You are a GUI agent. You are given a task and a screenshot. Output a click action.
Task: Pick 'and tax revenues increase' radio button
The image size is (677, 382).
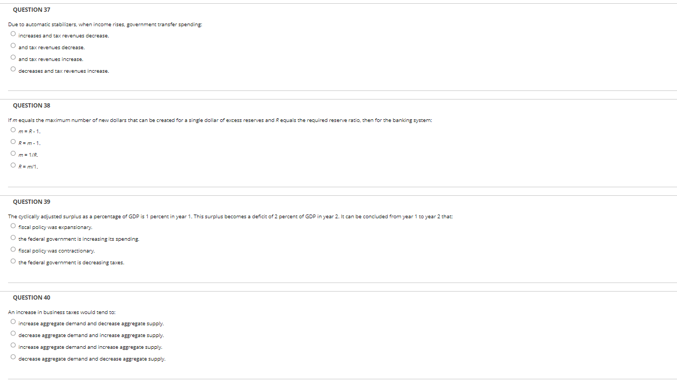[12, 58]
